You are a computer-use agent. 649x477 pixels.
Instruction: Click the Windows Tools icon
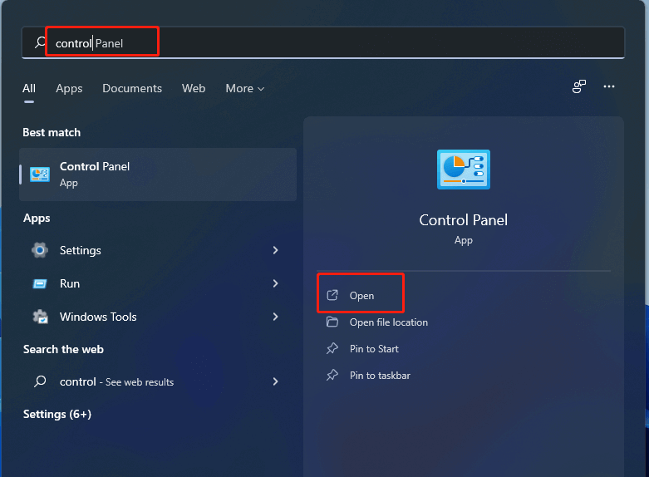[40, 317]
